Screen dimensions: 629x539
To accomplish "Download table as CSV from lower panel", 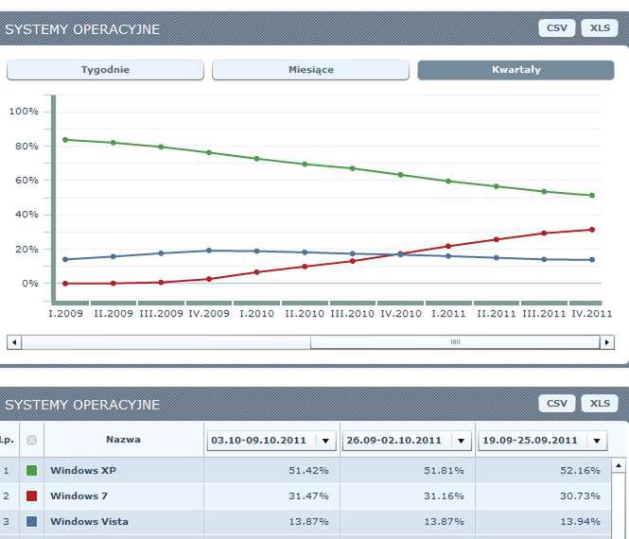I will click(x=557, y=404).
